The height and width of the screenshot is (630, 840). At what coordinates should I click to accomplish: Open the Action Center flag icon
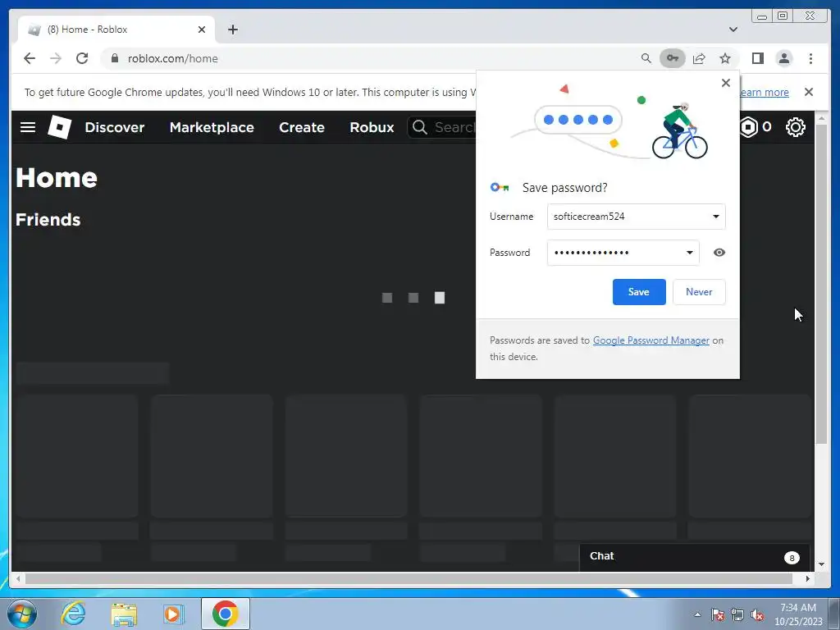click(x=717, y=614)
